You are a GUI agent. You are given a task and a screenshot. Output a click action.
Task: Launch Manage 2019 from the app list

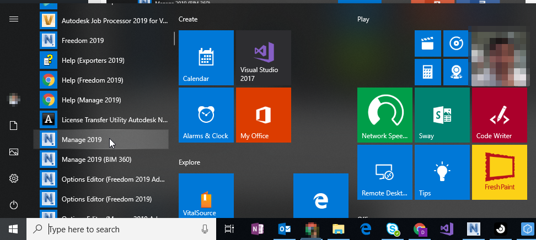[x=82, y=140]
